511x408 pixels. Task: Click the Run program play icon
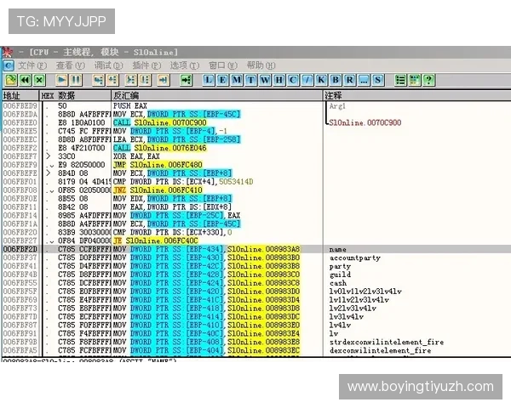point(62,79)
